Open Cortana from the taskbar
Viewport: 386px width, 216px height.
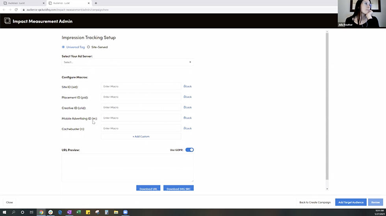pyautogui.click(x=22, y=212)
